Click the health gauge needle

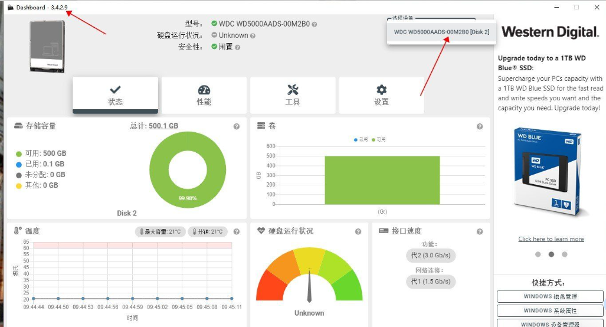pos(309,285)
